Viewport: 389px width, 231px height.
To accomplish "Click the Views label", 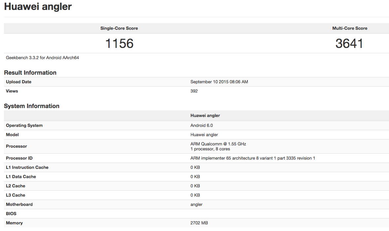I will (x=12, y=91).
